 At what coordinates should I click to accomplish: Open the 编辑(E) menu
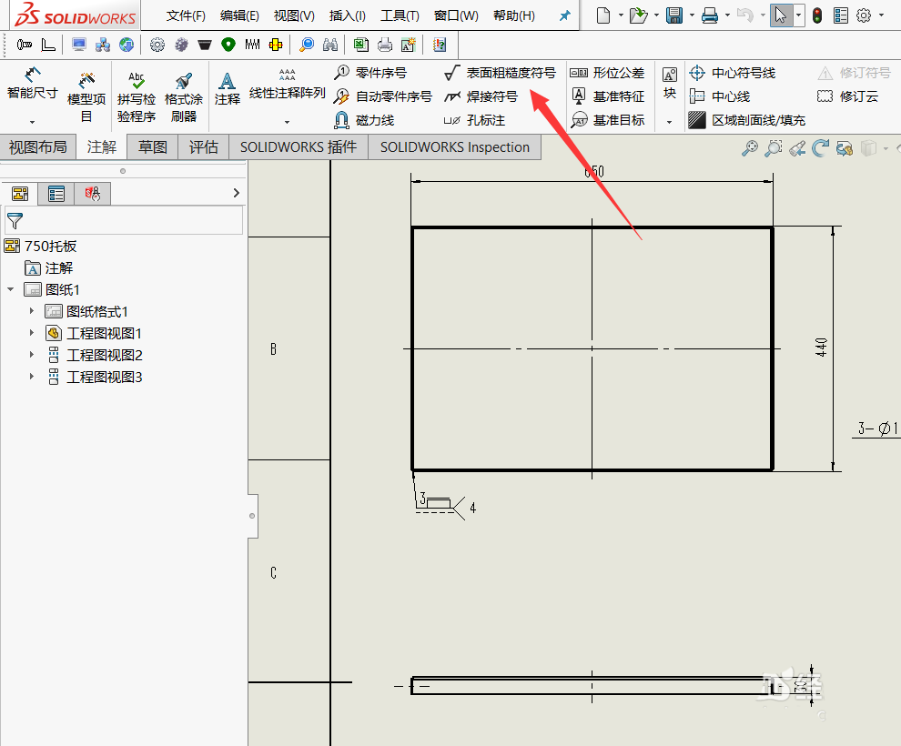click(239, 15)
